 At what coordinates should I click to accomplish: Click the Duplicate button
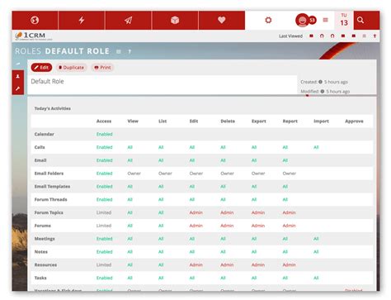pyautogui.click(x=72, y=68)
